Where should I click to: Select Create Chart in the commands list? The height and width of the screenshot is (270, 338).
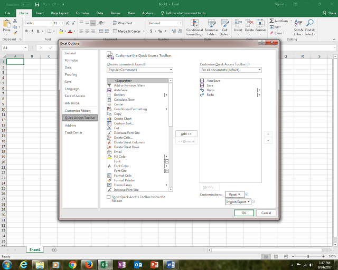coord(123,119)
